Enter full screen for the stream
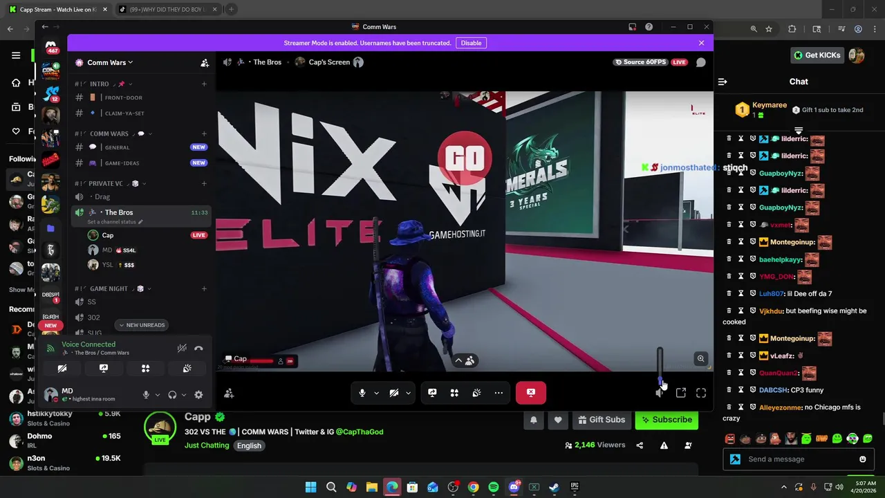The image size is (885, 498). tap(701, 393)
